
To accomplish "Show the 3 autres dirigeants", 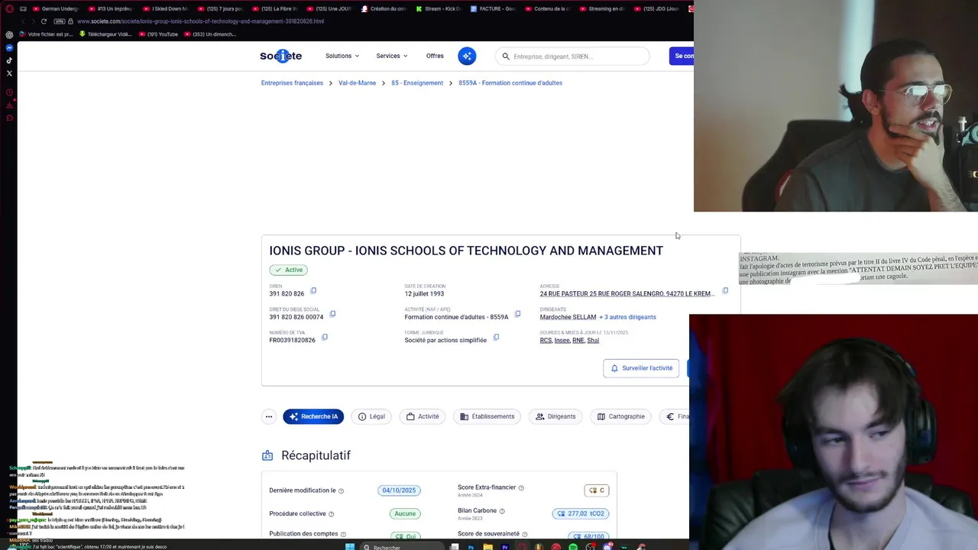I will pyautogui.click(x=627, y=317).
